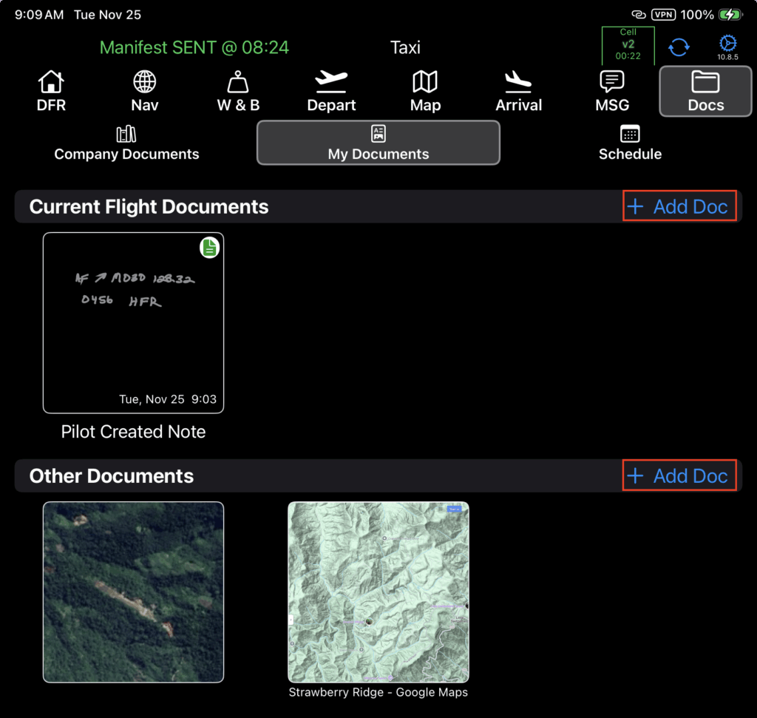Open the satellite forest image thumbnail

pyautogui.click(x=133, y=592)
